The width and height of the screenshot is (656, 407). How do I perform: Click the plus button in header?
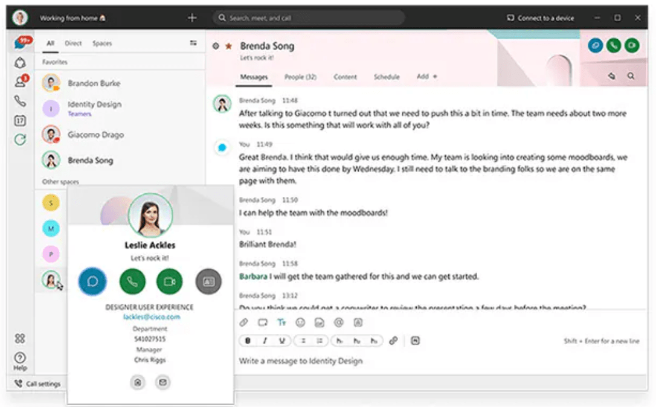coord(192,18)
